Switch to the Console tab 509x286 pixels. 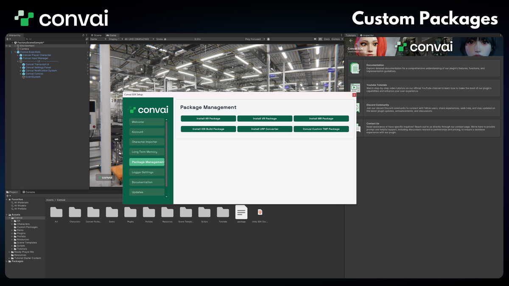(x=28, y=192)
